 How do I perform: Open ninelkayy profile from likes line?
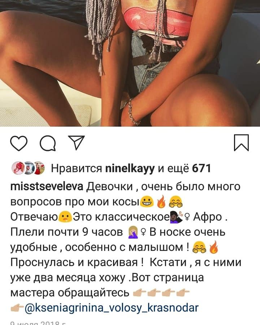[130, 168]
